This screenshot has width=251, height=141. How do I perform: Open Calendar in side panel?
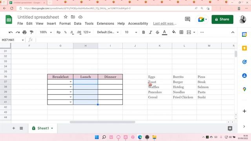coord(244,34)
